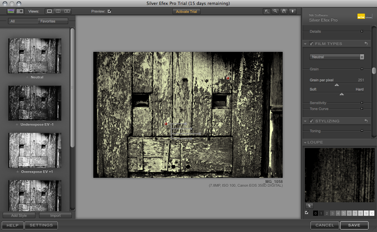Highlight zone 3 swatch
The width and height of the screenshot is (377, 232).
coord(332,213)
